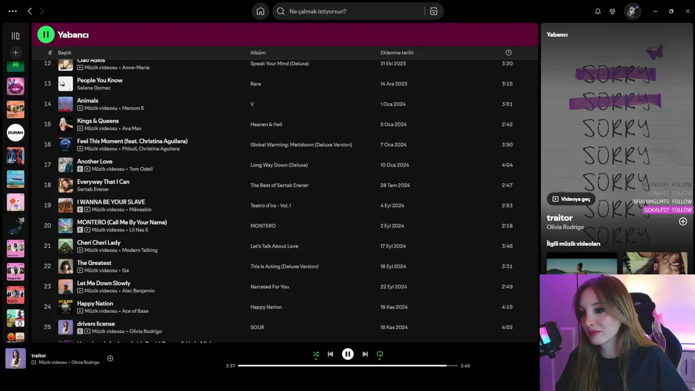Sort by Albüm column header

point(258,53)
